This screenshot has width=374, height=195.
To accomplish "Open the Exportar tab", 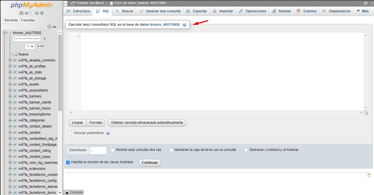I will [197, 11].
